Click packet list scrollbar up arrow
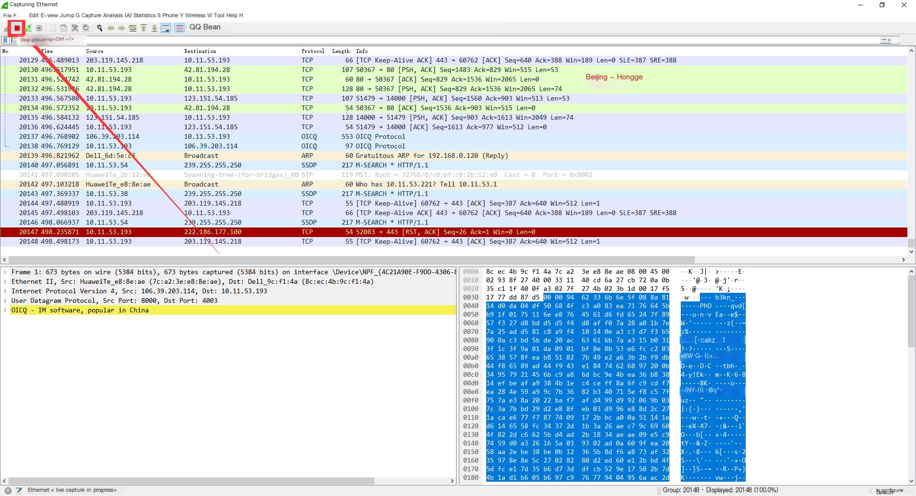 pos(911,51)
